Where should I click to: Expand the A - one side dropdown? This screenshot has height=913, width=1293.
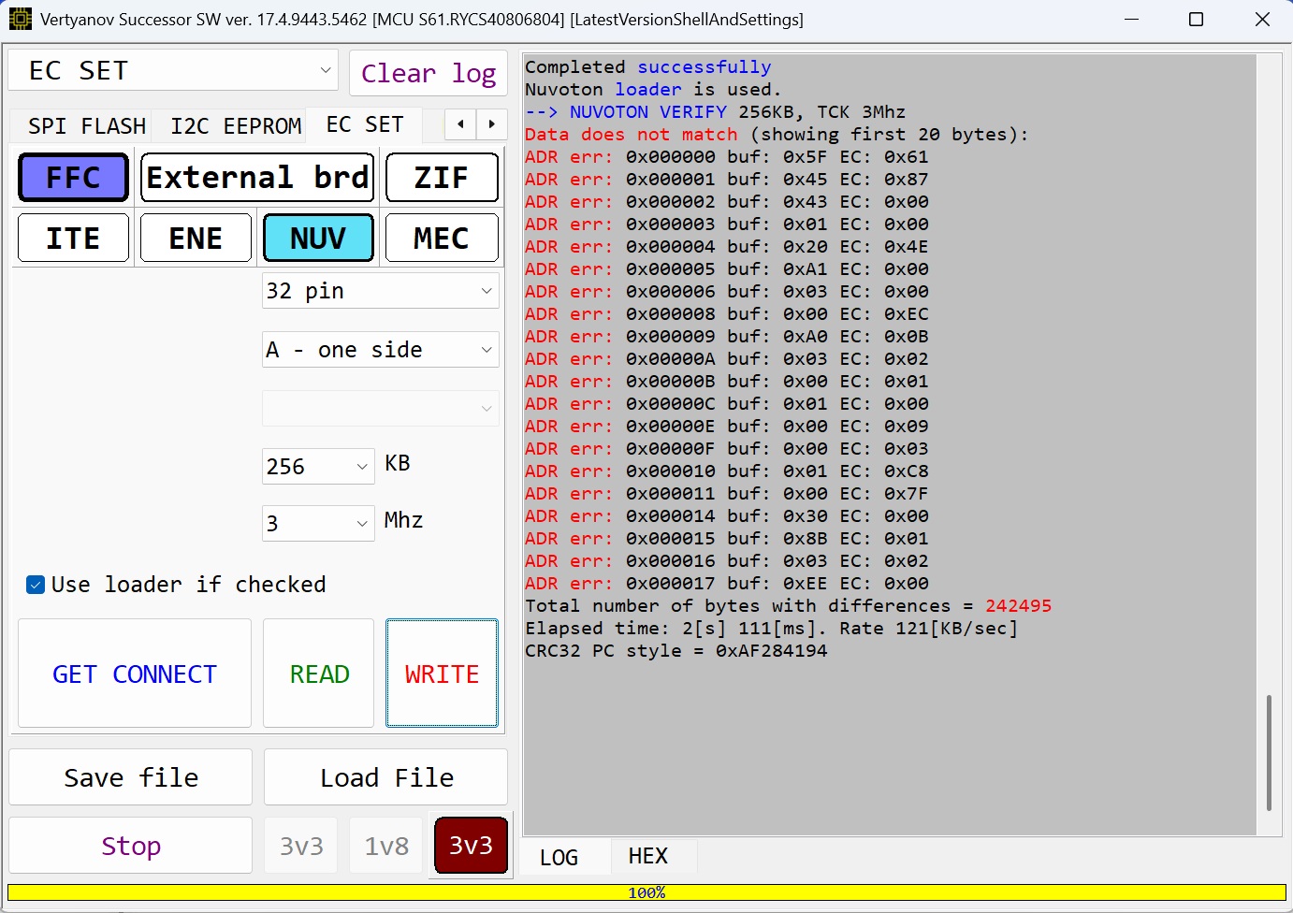click(x=380, y=350)
